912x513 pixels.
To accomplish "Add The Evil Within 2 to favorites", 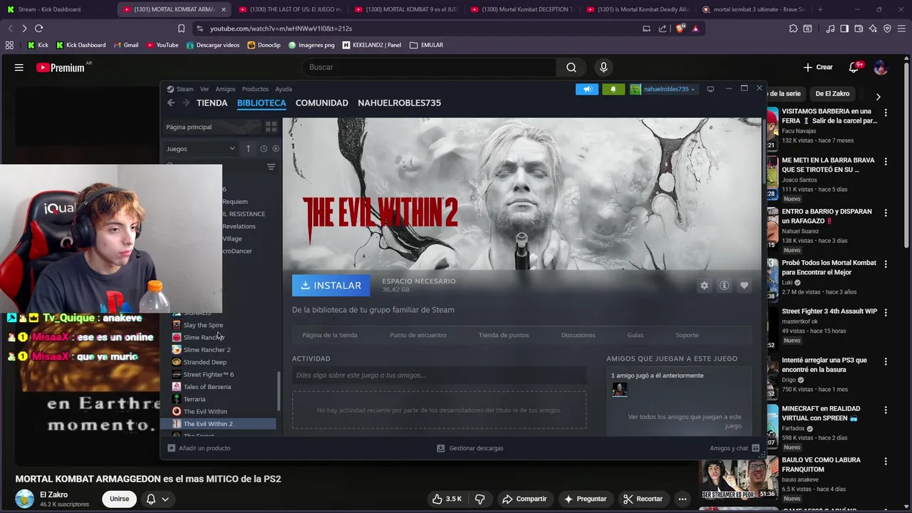I will tap(744, 285).
